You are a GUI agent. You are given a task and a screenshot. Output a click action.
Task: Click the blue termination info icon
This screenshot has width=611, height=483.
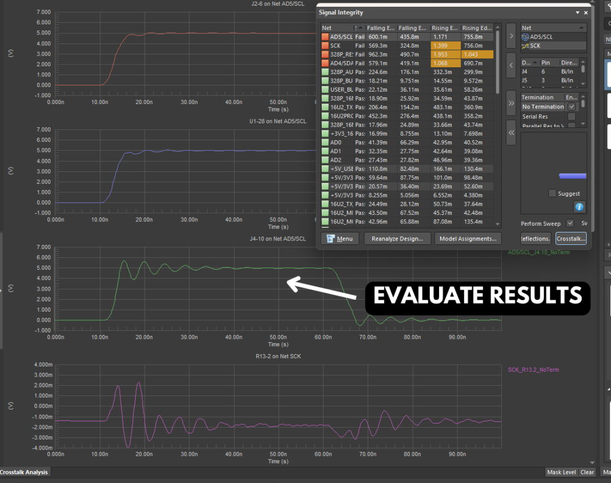click(579, 206)
